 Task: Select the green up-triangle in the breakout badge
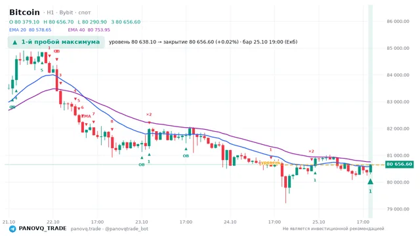[x=15, y=42]
